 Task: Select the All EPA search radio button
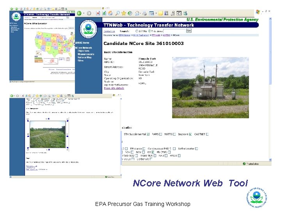(x=137, y=31)
